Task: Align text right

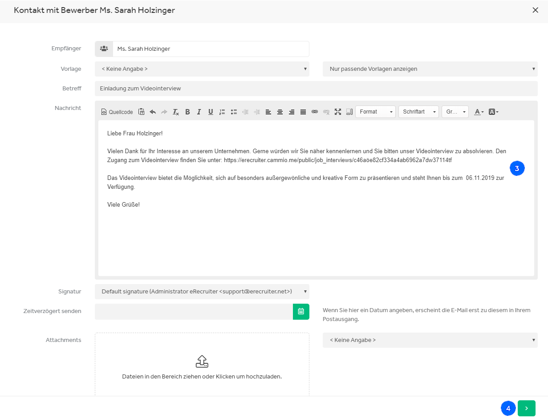Action: point(292,112)
